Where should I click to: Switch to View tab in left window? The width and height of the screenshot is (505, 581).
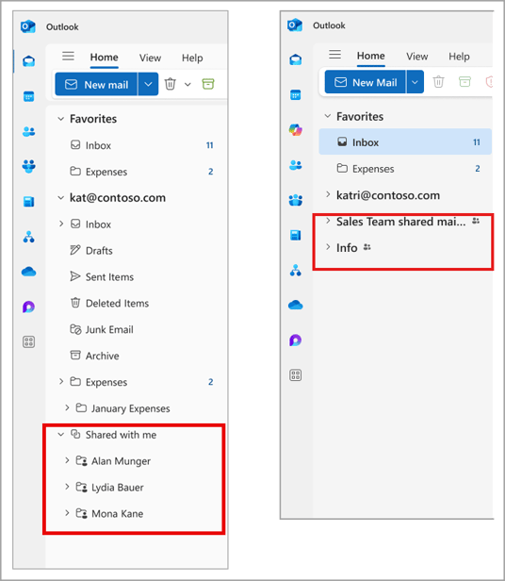150,58
